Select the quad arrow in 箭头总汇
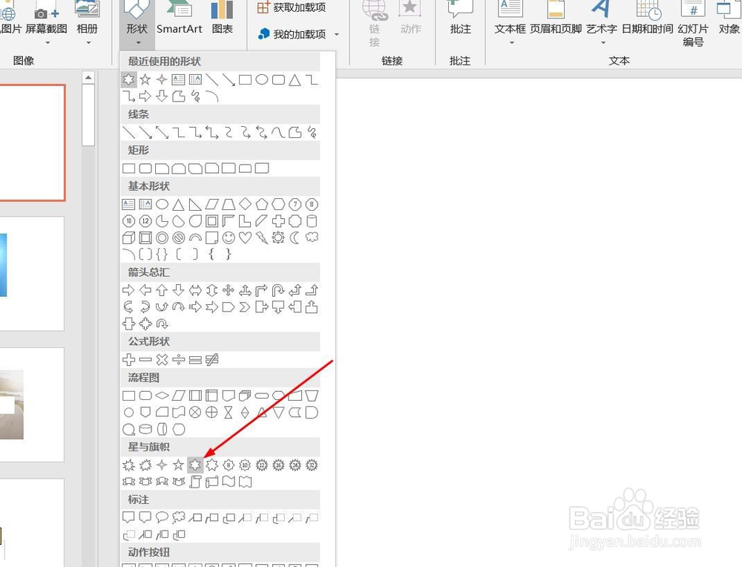The width and height of the screenshot is (742, 567). 228,290
